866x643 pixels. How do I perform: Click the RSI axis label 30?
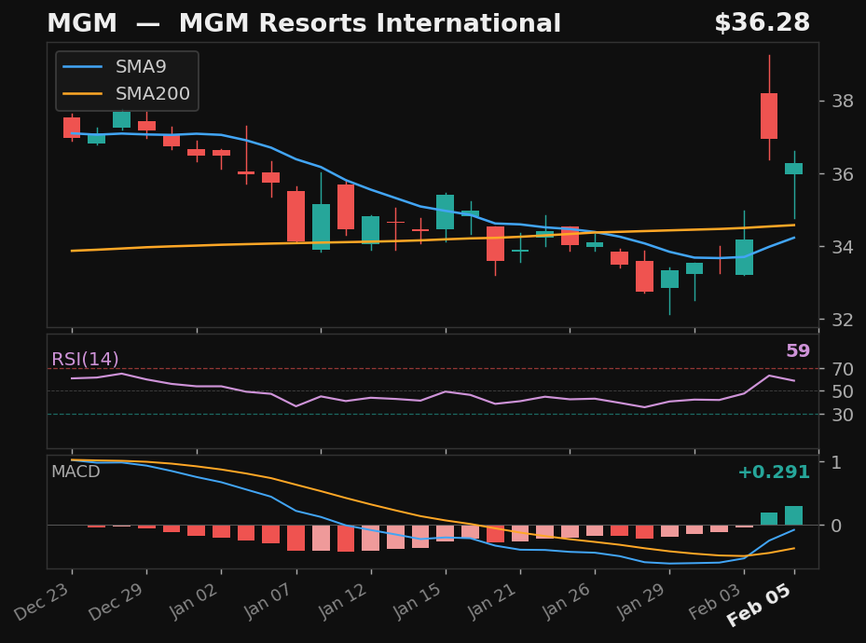(843, 415)
